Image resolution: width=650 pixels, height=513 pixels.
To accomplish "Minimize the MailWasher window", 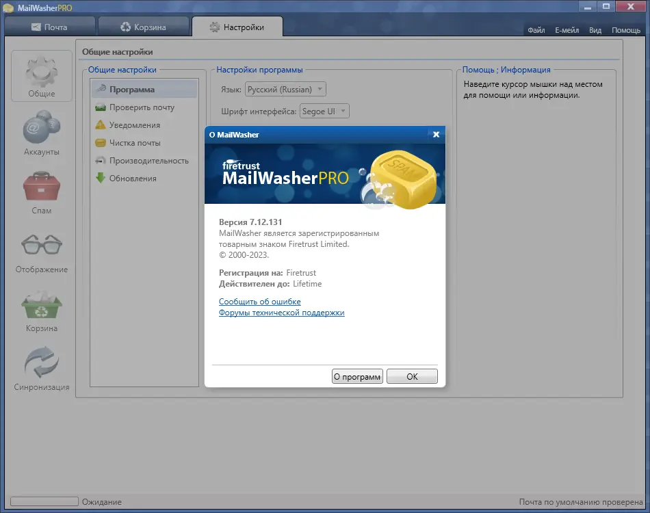I will tap(588, 6).
